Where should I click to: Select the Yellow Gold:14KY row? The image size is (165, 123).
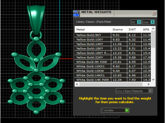coord(113,44)
